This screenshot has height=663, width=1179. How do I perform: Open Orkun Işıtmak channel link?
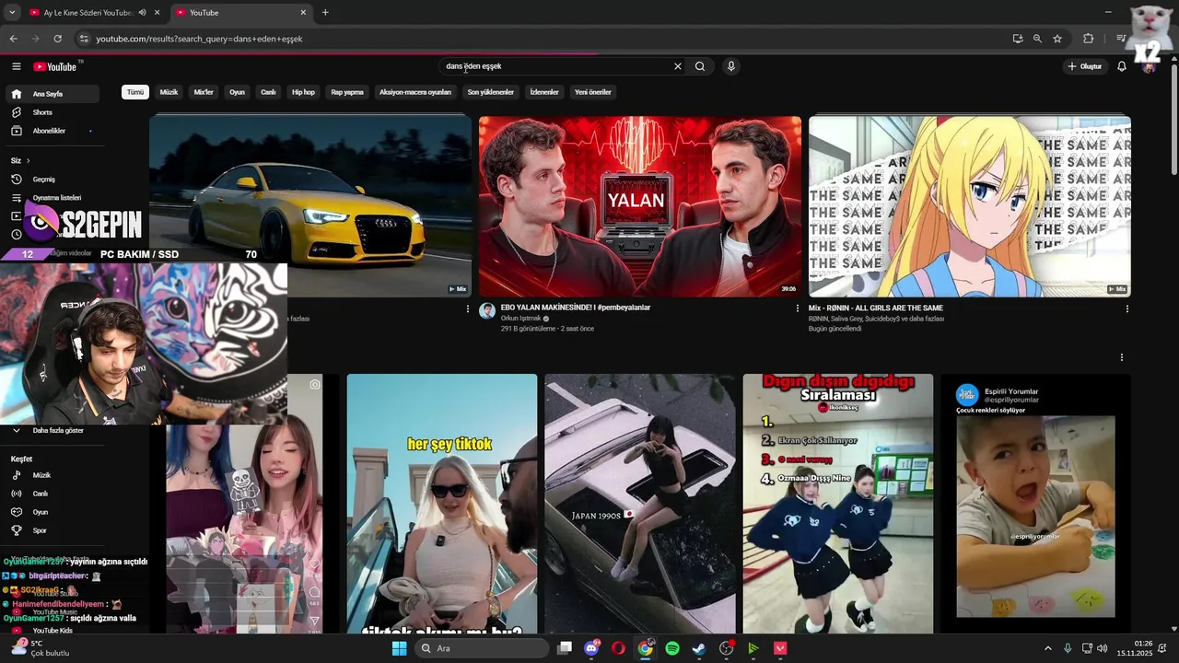tap(520, 318)
